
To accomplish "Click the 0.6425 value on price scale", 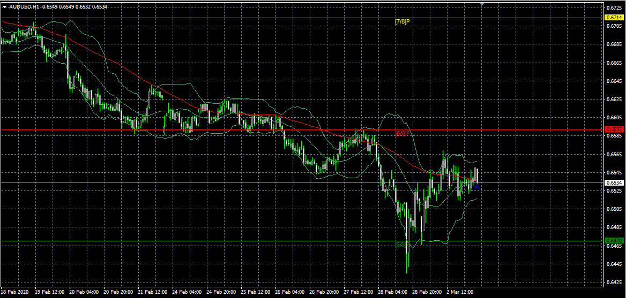I will 614,282.
